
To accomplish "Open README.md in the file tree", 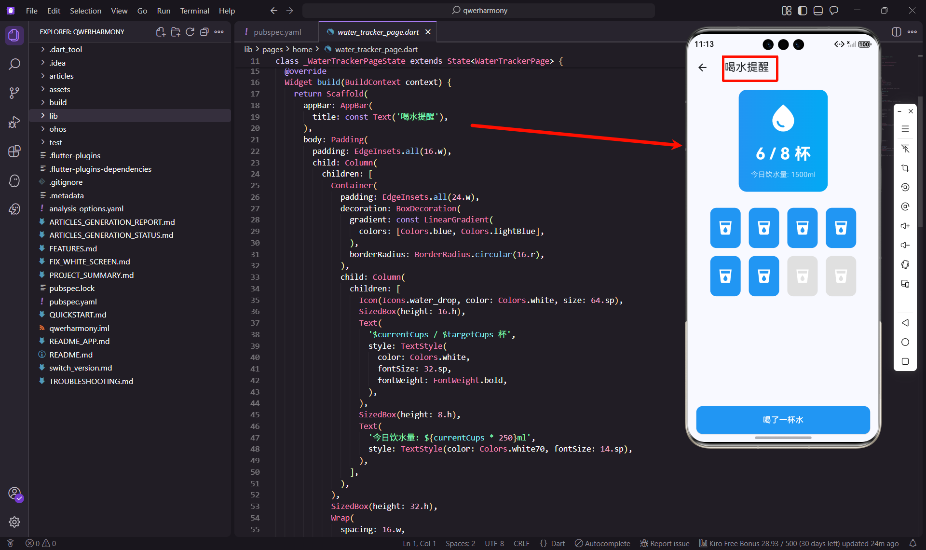I will (70, 355).
